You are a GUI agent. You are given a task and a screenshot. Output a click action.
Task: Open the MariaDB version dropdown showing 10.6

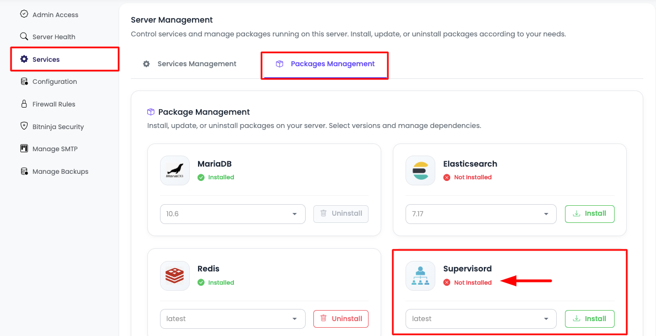point(232,214)
